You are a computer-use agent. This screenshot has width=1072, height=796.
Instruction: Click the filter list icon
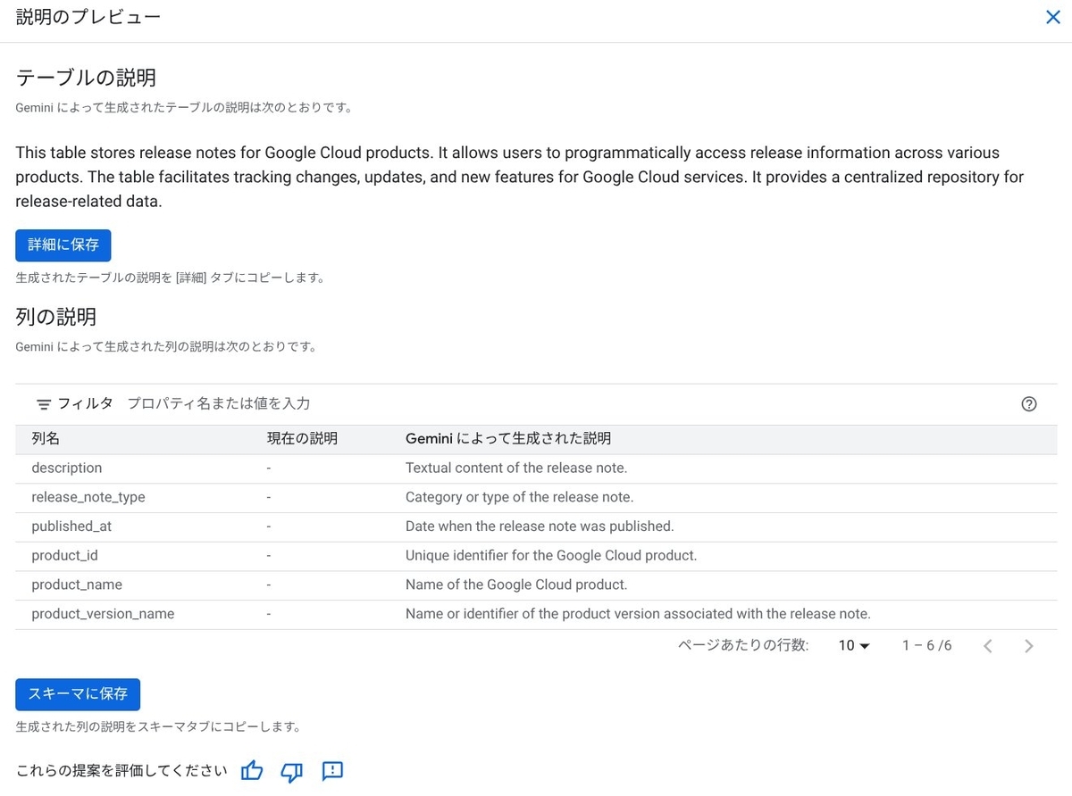tap(43, 404)
